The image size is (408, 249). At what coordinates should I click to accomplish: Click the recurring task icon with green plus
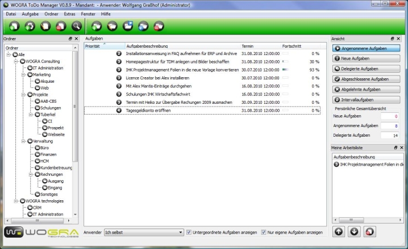coord(30,26)
